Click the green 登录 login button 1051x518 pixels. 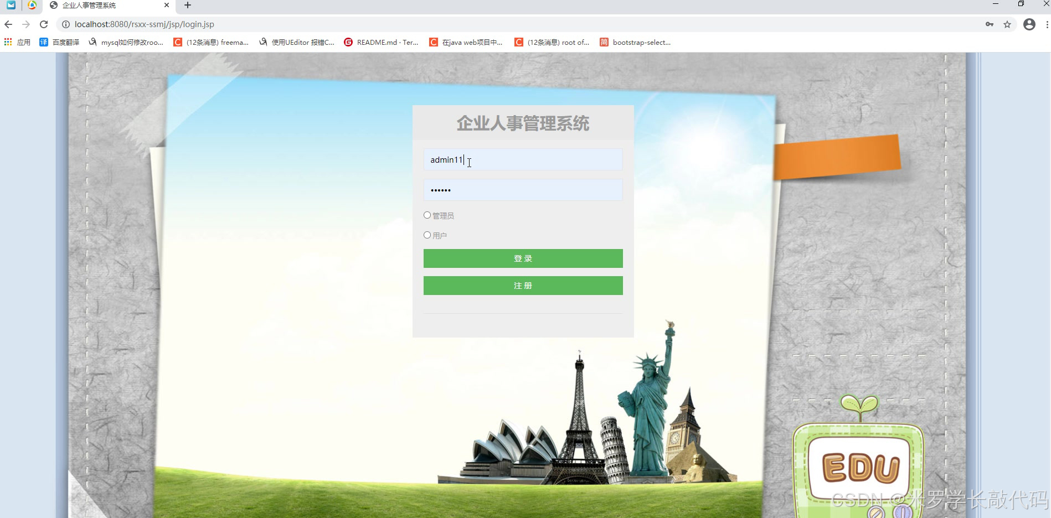(523, 258)
